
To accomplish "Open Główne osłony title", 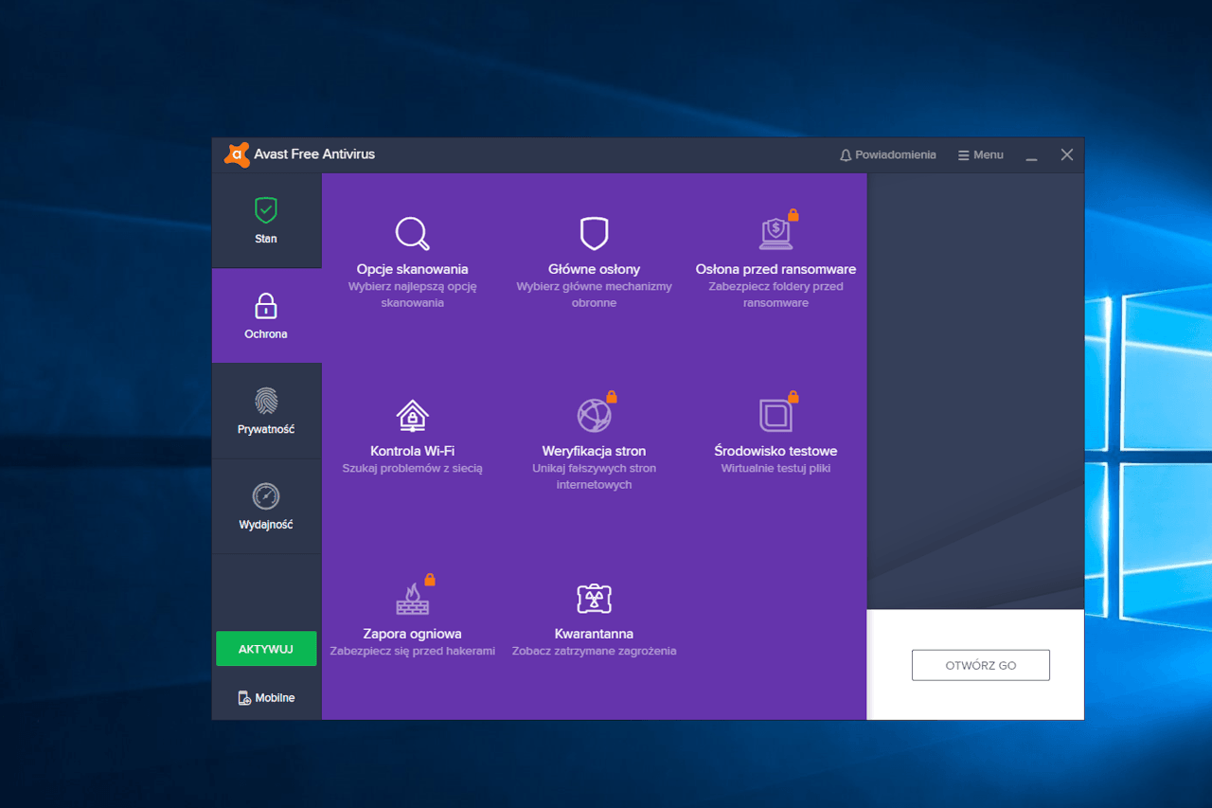I will (594, 269).
